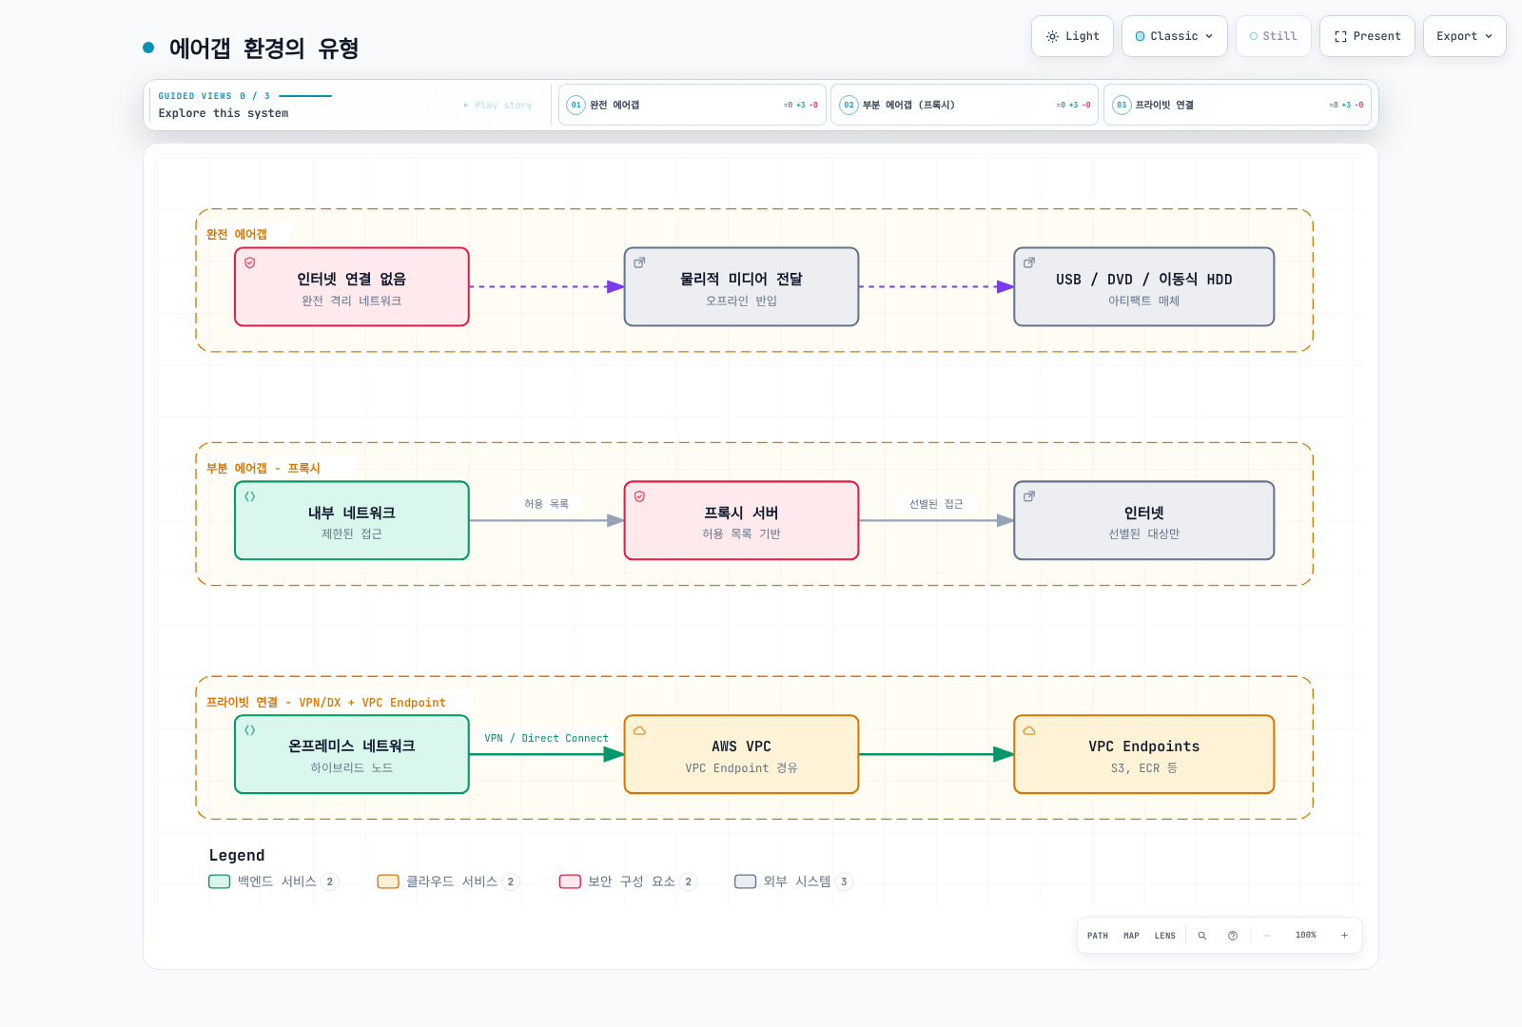
Task: Activate the MAP tool
Action: click(1131, 936)
